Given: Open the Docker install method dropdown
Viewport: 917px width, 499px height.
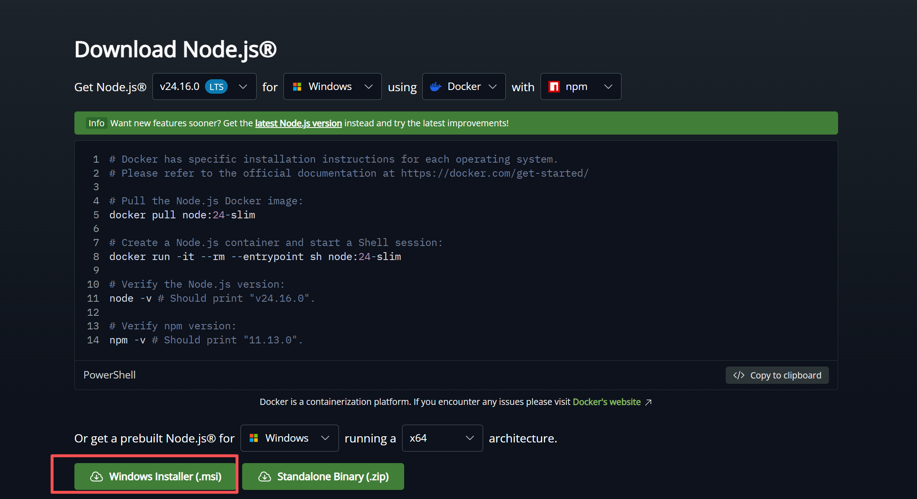Looking at the screenshot, I should pos(464,87).
